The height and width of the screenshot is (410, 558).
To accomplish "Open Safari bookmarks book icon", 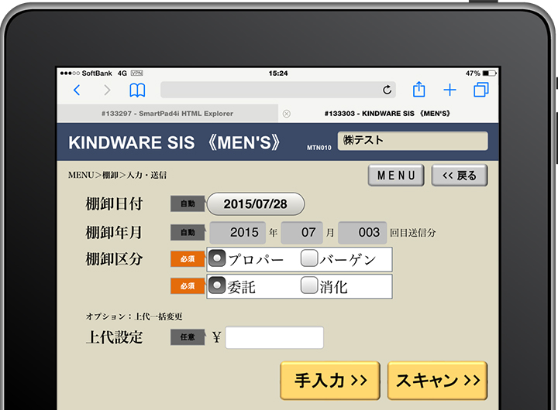I will 137,90.
